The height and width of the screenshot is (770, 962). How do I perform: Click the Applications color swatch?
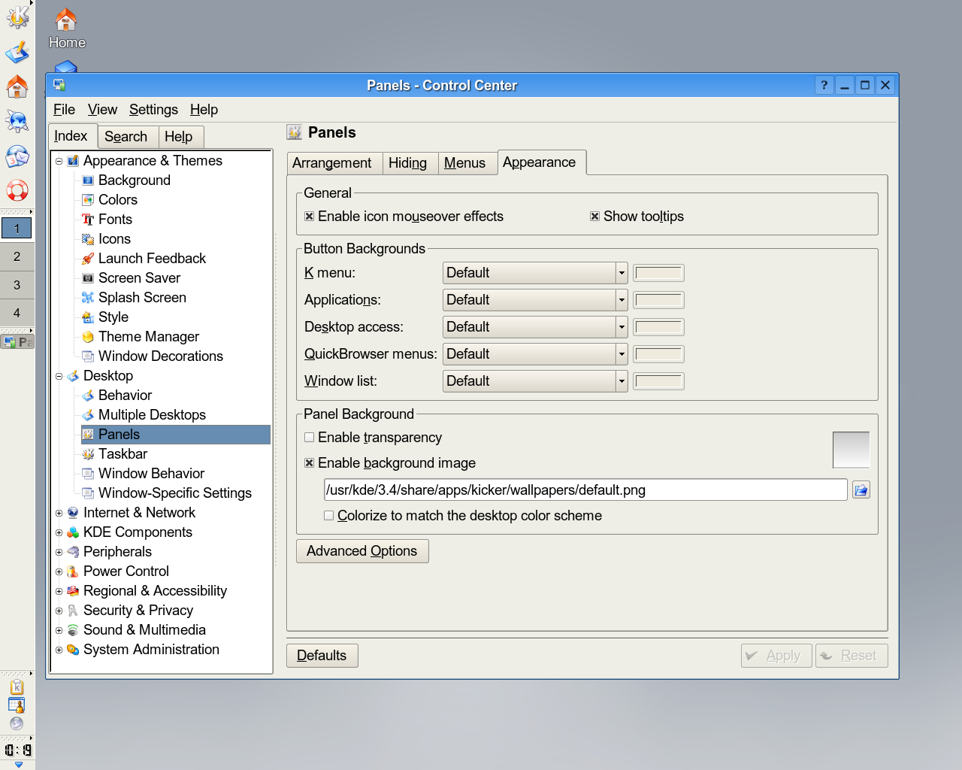[x=658, y=300]
